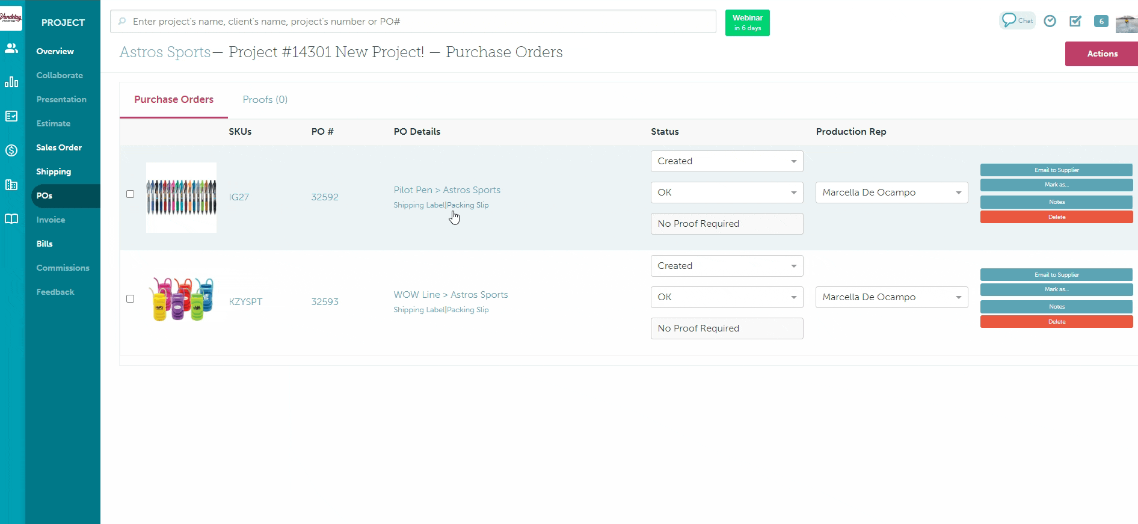
Task: Open the checkbox tasks icon in header
Action: [1075, 21]
